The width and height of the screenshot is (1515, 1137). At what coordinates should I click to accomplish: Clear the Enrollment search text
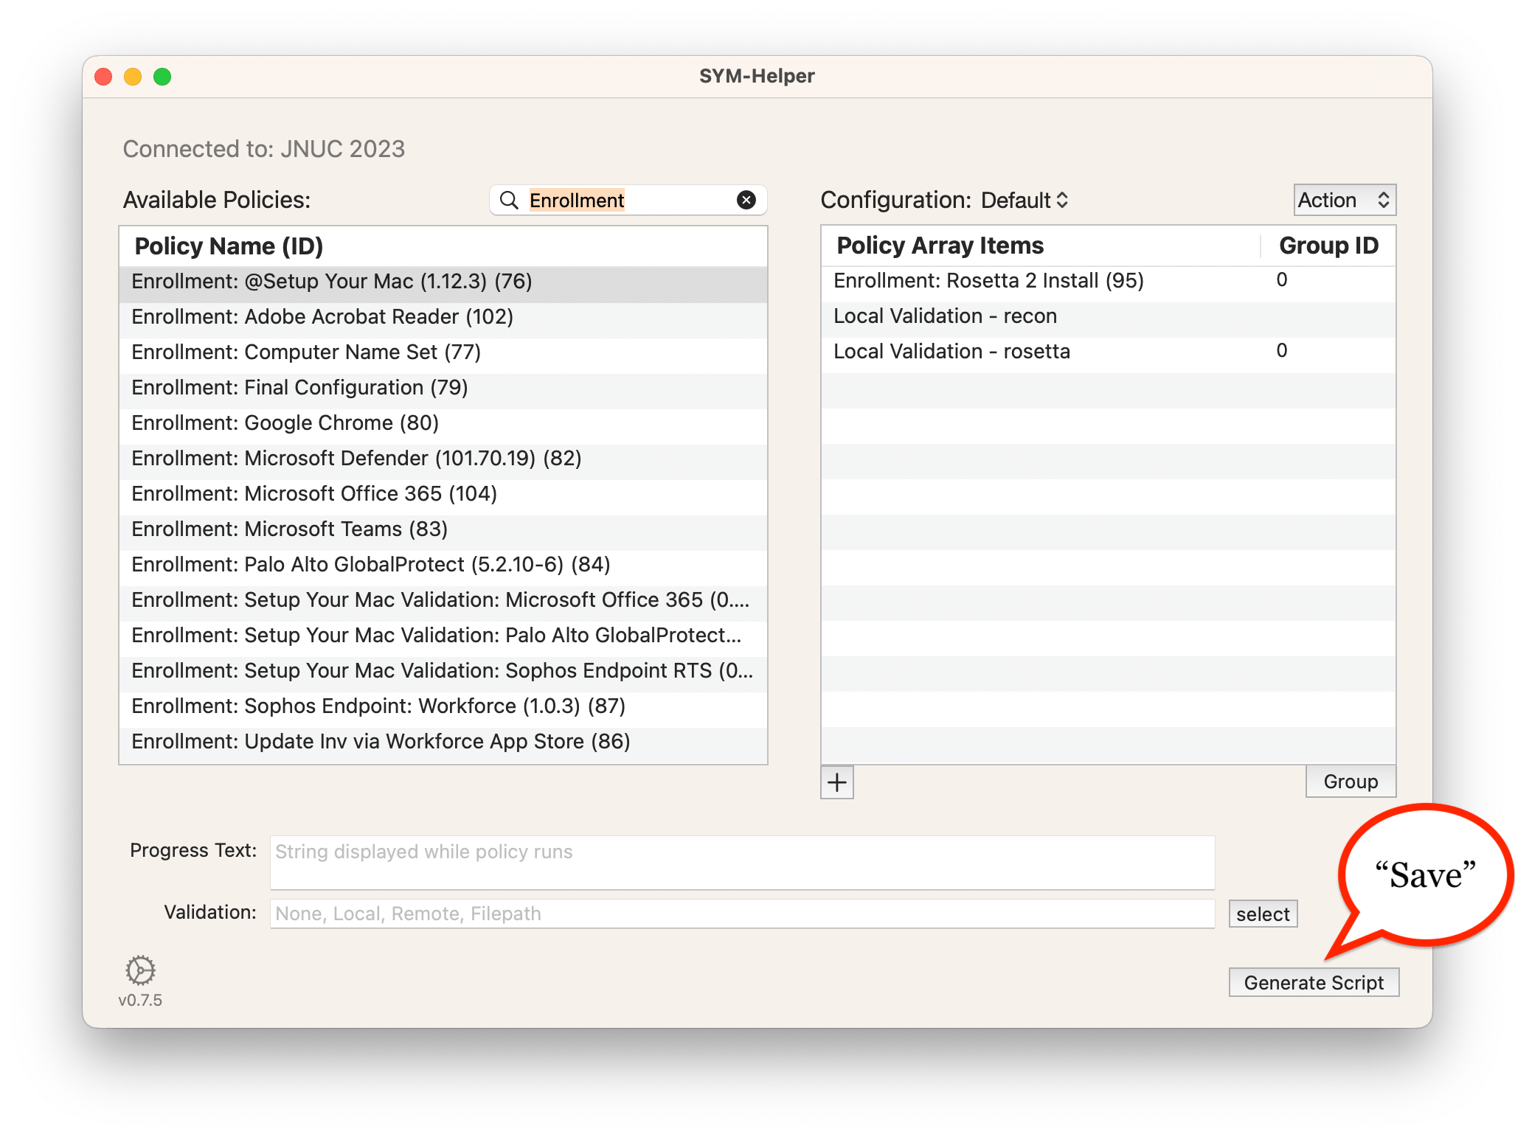746,200
